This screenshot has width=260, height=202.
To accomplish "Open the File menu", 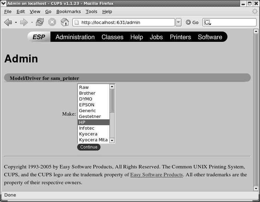I will coord(8,12).
